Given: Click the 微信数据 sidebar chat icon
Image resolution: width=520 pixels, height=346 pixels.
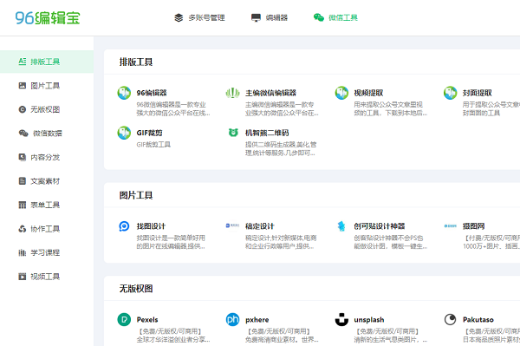Looking at the screenshot, I should [x=23, y=134].
